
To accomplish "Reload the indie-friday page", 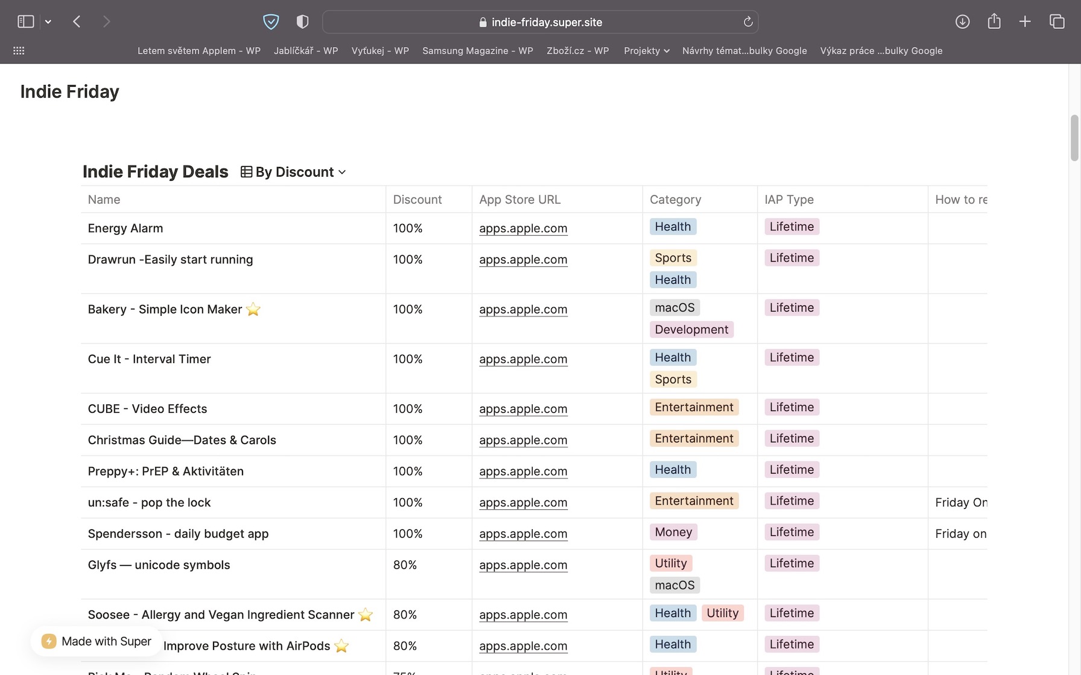I will point(748,22).
